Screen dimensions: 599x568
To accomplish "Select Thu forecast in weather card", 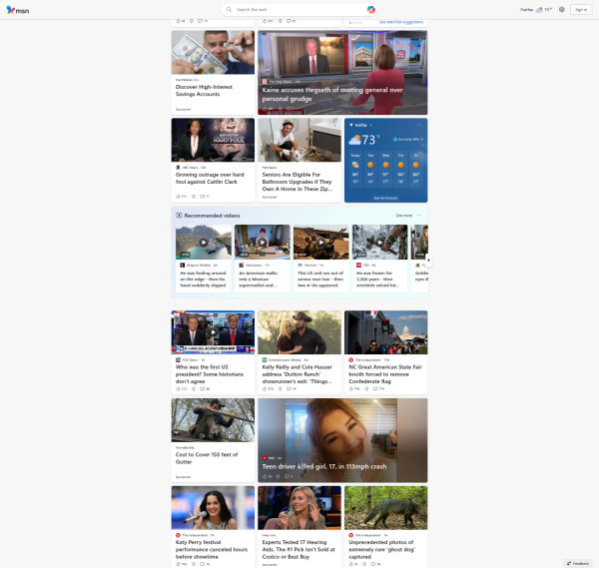I will click(x=400, y=169).
